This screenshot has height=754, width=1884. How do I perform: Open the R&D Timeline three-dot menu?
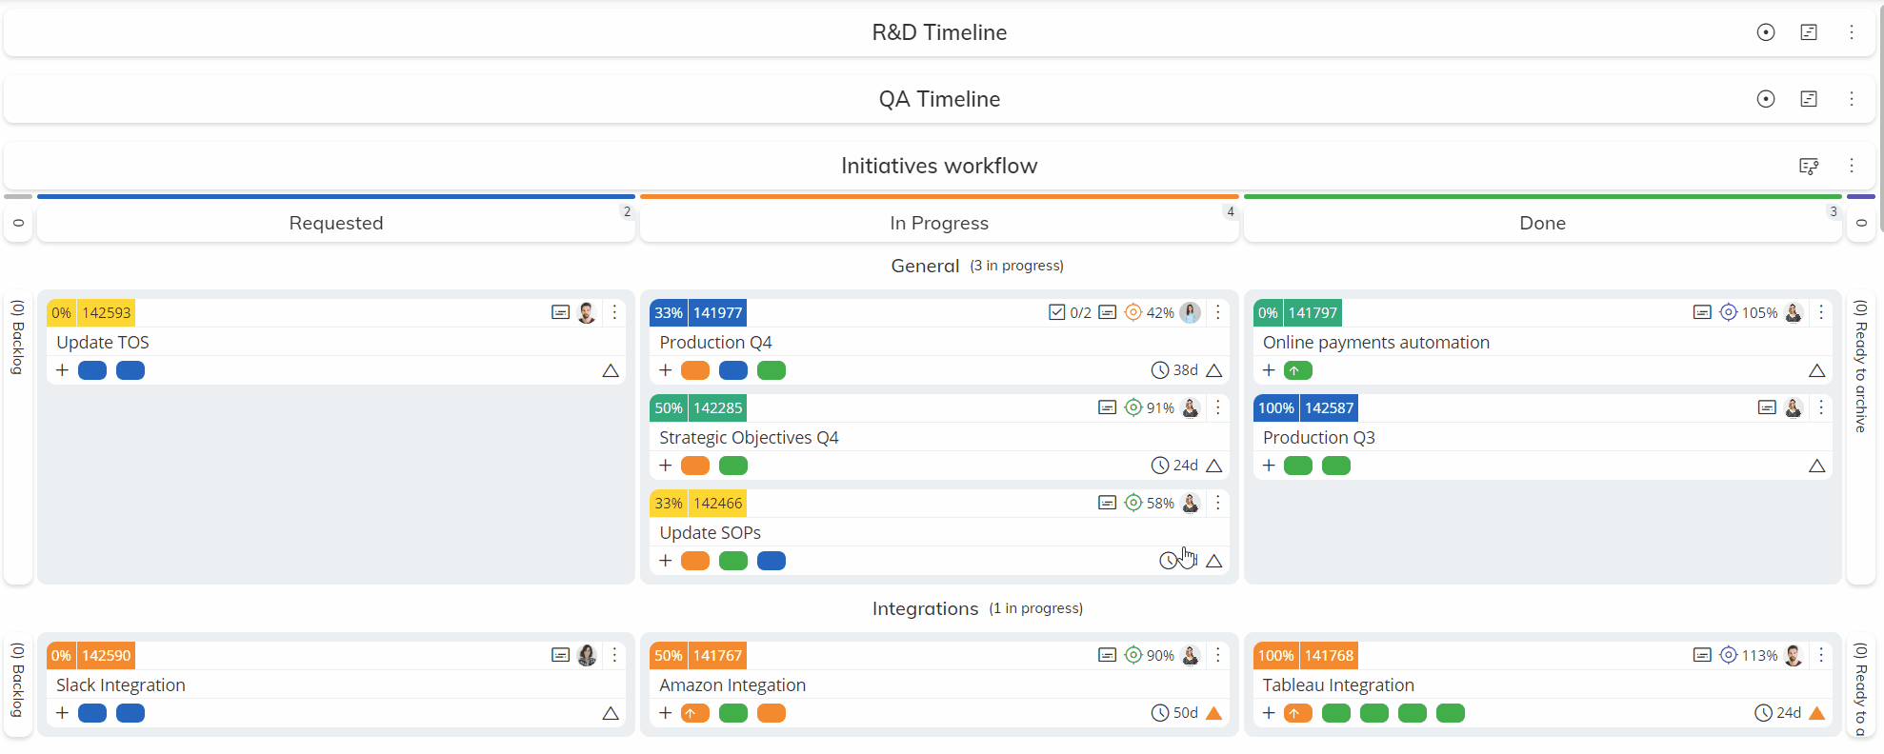1852,32
